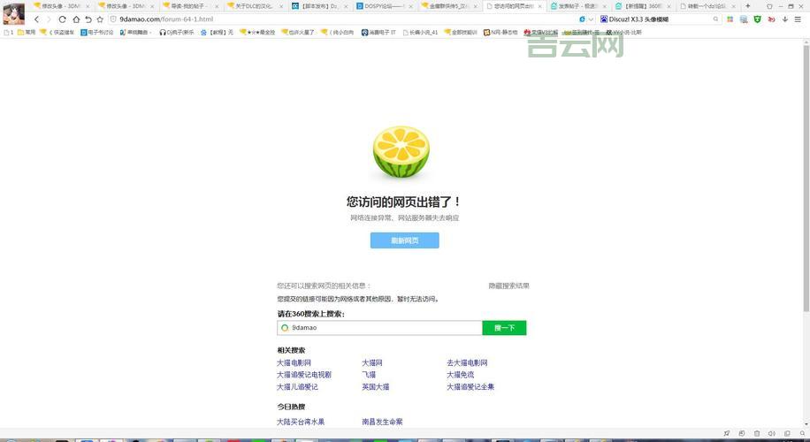This screenshot has height=442, width=810.
Task: Click the 隐藏搜索结果 link
Action: pyautogui.click(x=508, y=286)
